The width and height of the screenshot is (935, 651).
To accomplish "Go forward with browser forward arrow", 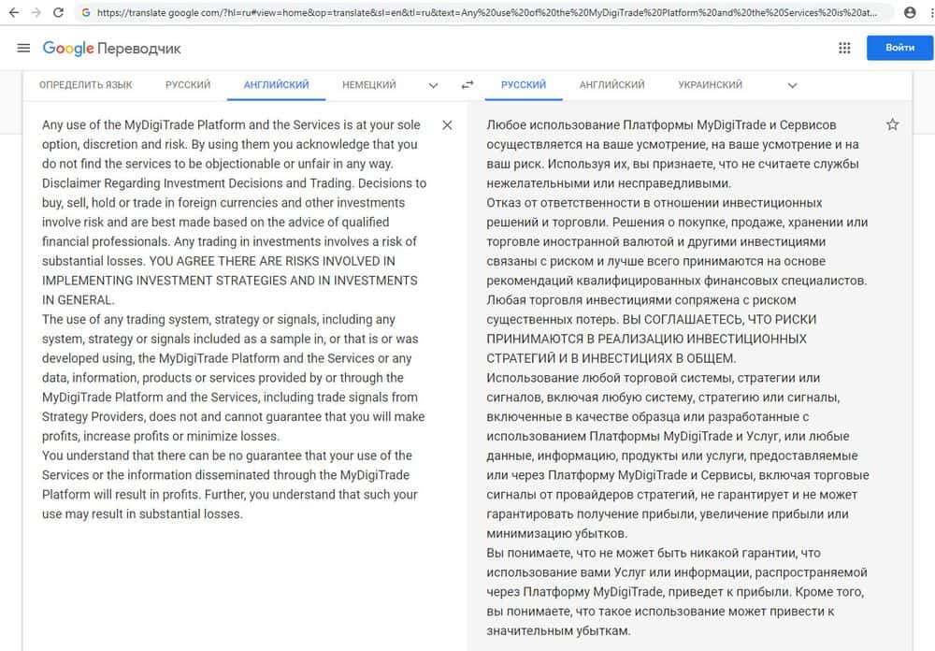I will coord(36,12).
